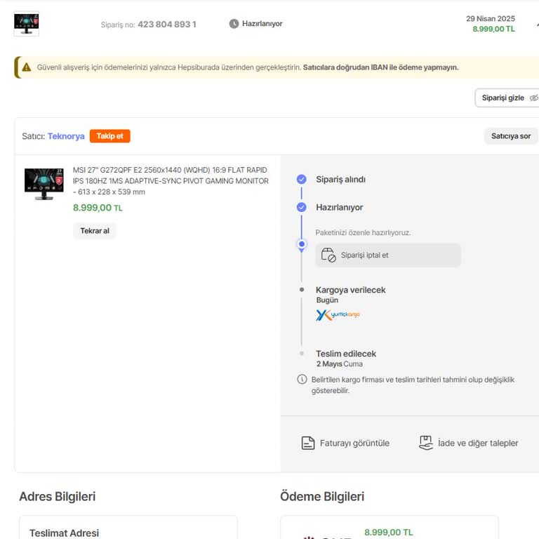Toggle the eye icon to hide the order
The height and width of the screenshot is (539, 539).
533,98
